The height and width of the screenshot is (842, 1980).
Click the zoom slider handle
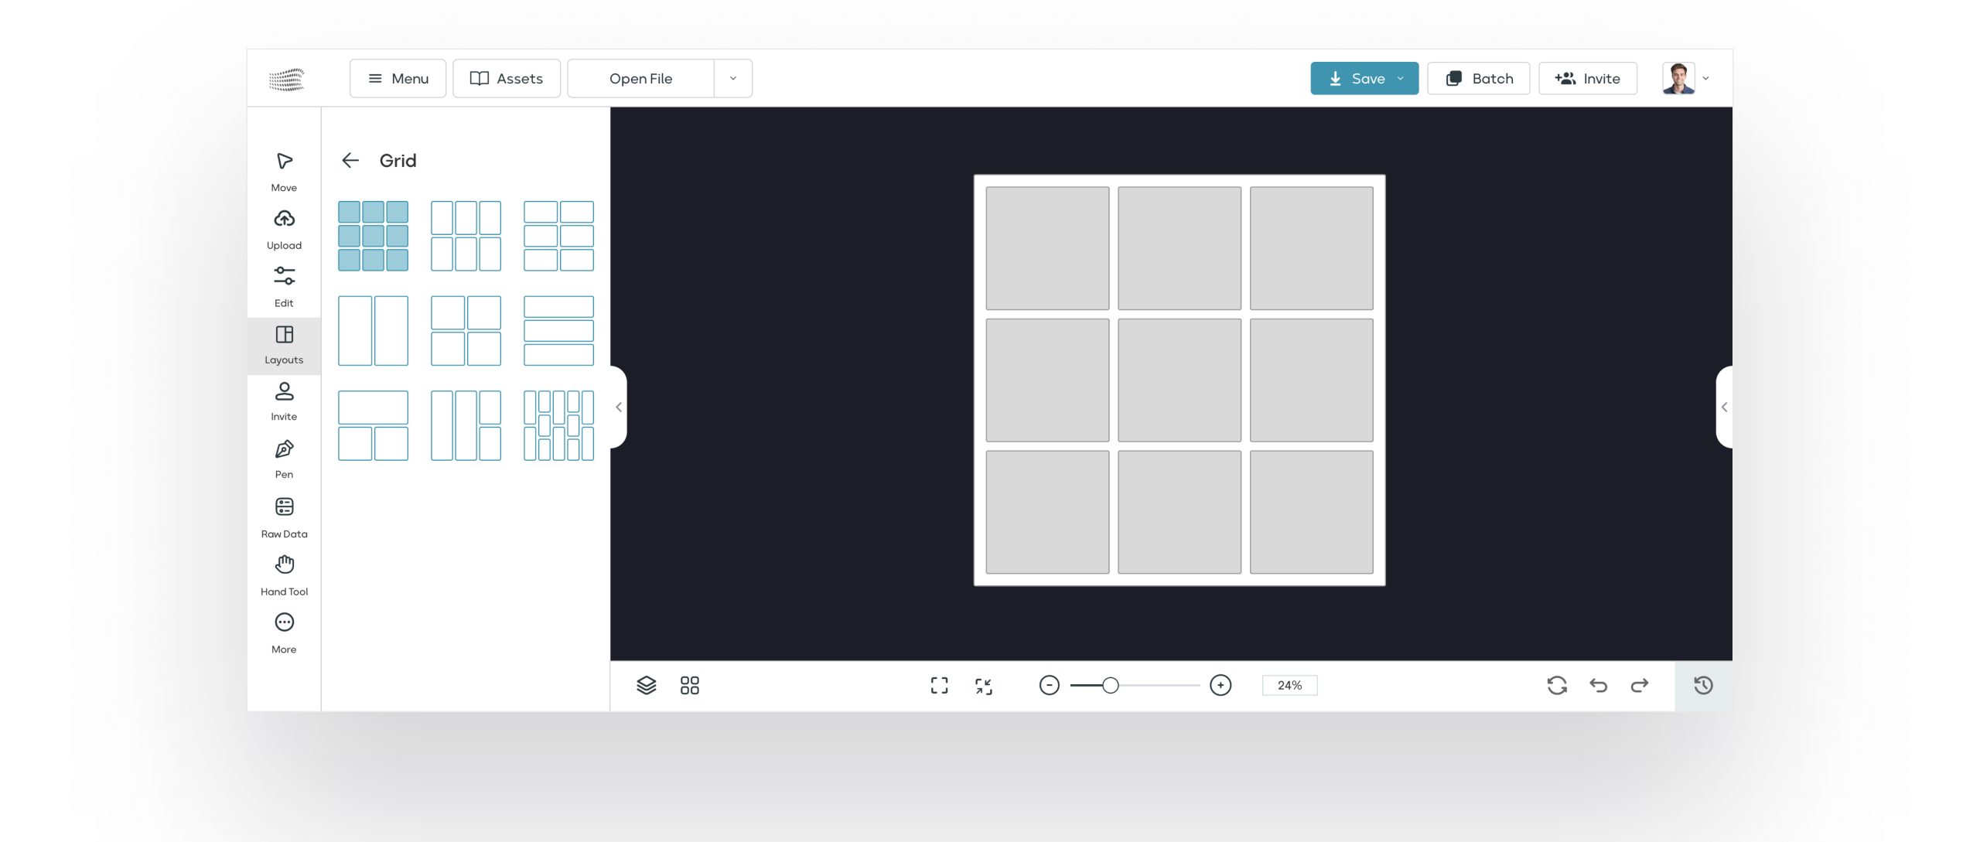coord(1110,685)
